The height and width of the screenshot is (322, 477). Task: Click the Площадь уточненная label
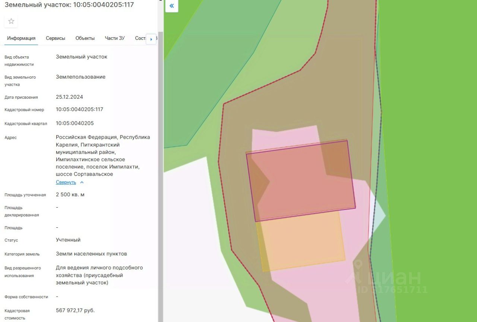(x=25, y=195)
